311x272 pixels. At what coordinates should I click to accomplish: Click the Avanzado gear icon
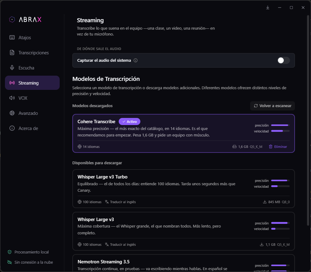coord(12,113)
